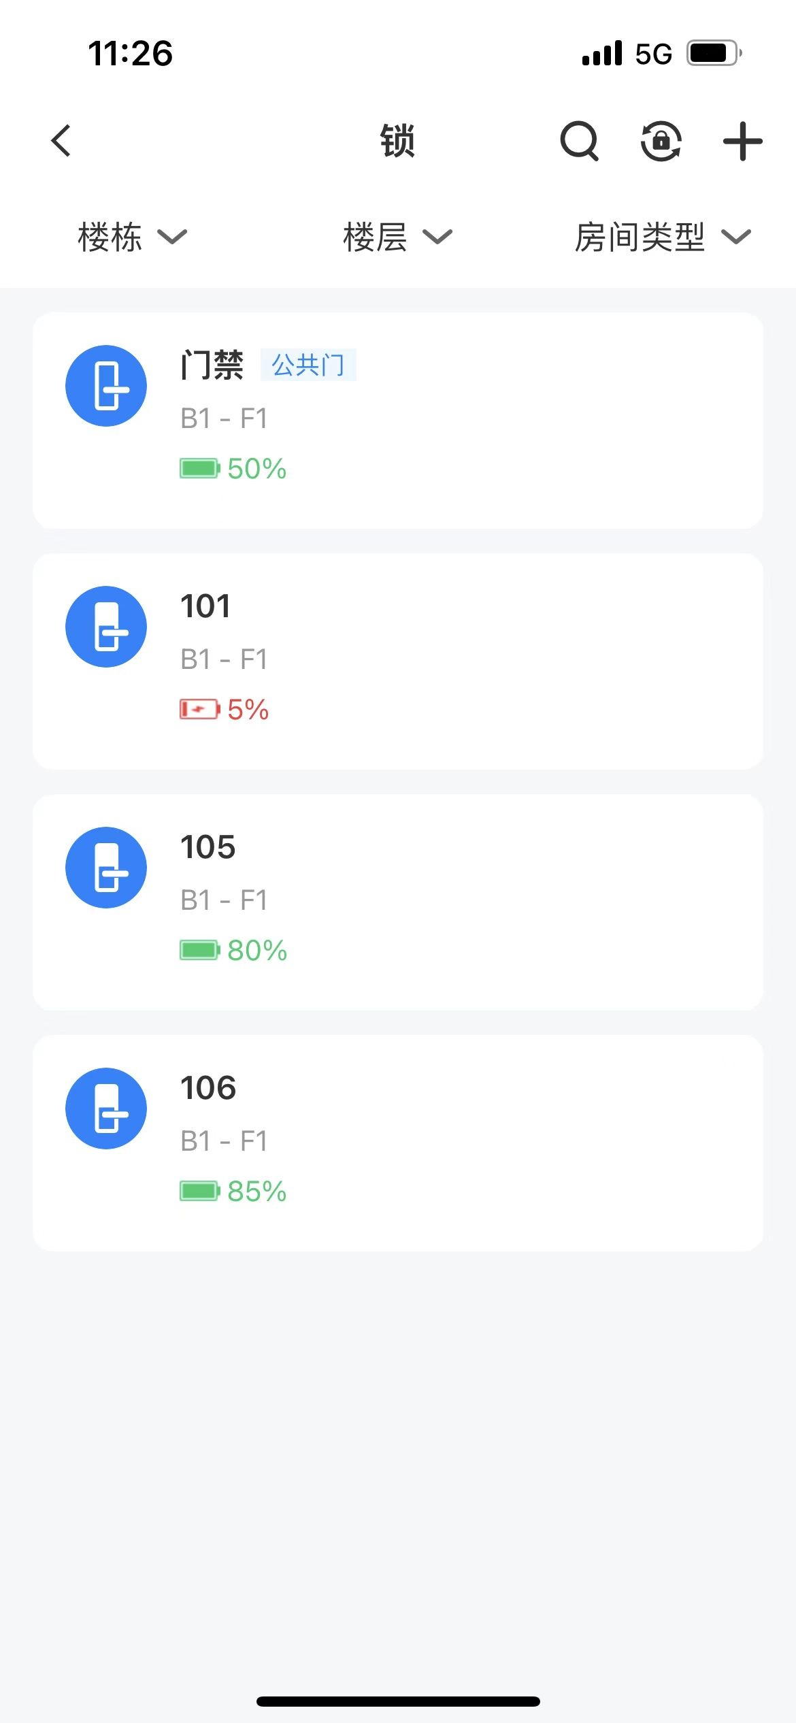This screenshot has width=796, height=1723.
Task: Expand the 房间类型 room type filter
Action: pyautogui.click(x=662, y=237)
